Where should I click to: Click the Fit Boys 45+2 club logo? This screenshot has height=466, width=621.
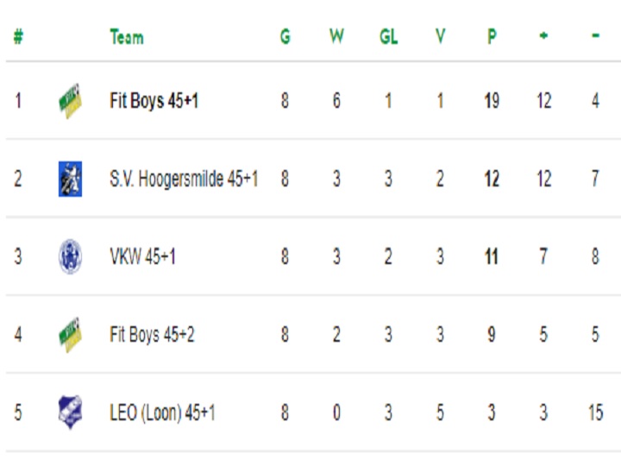70,335
